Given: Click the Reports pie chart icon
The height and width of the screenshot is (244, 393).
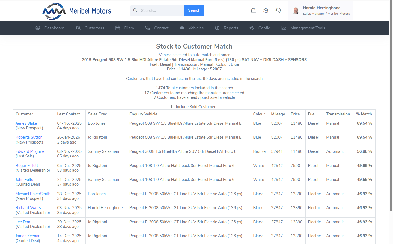Looking at the screenshot, I should click(217, 28).
